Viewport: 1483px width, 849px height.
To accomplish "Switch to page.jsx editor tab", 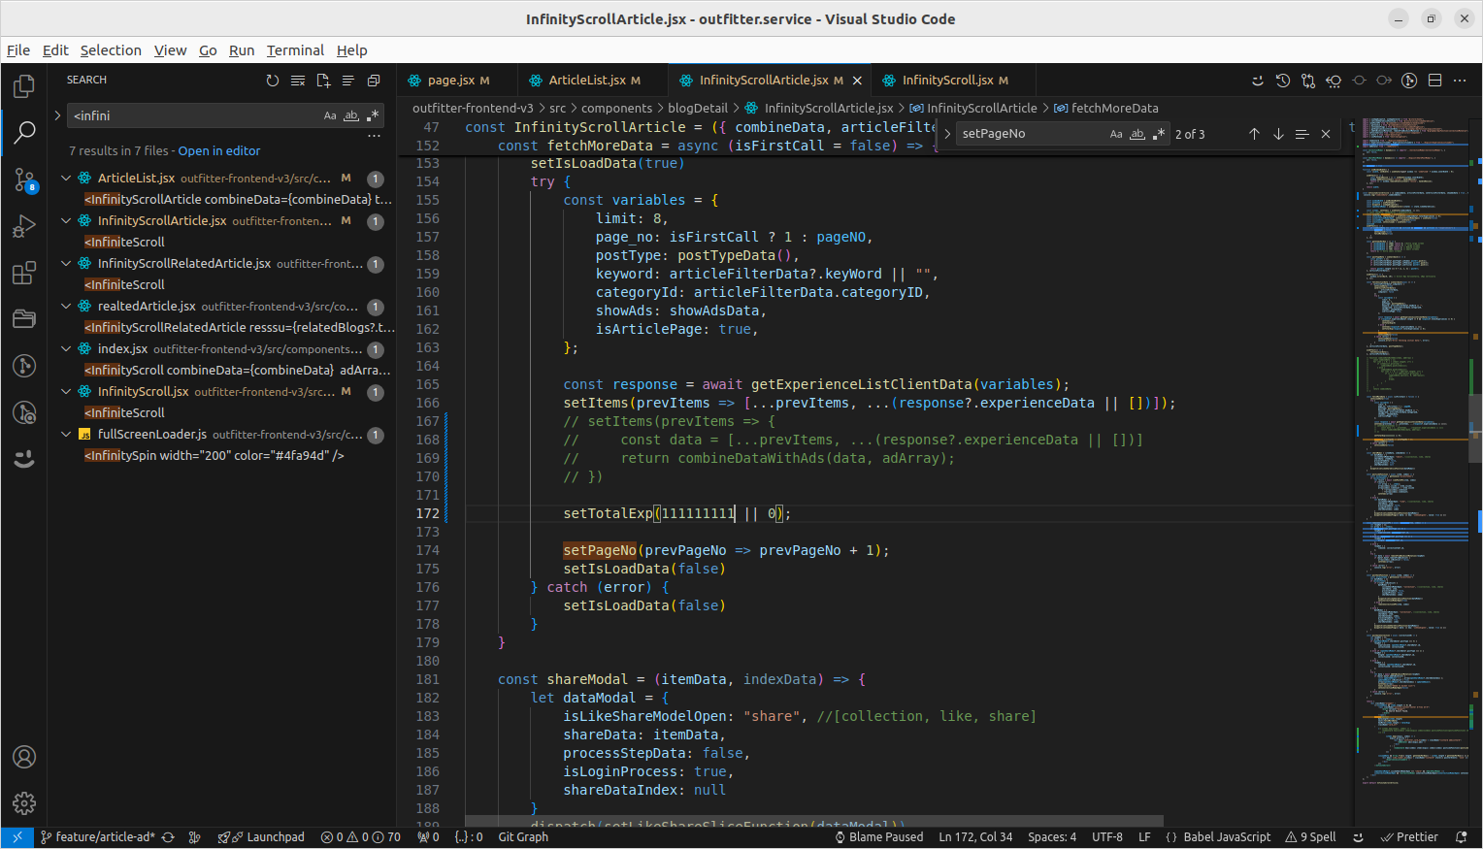I will (449, 81).
